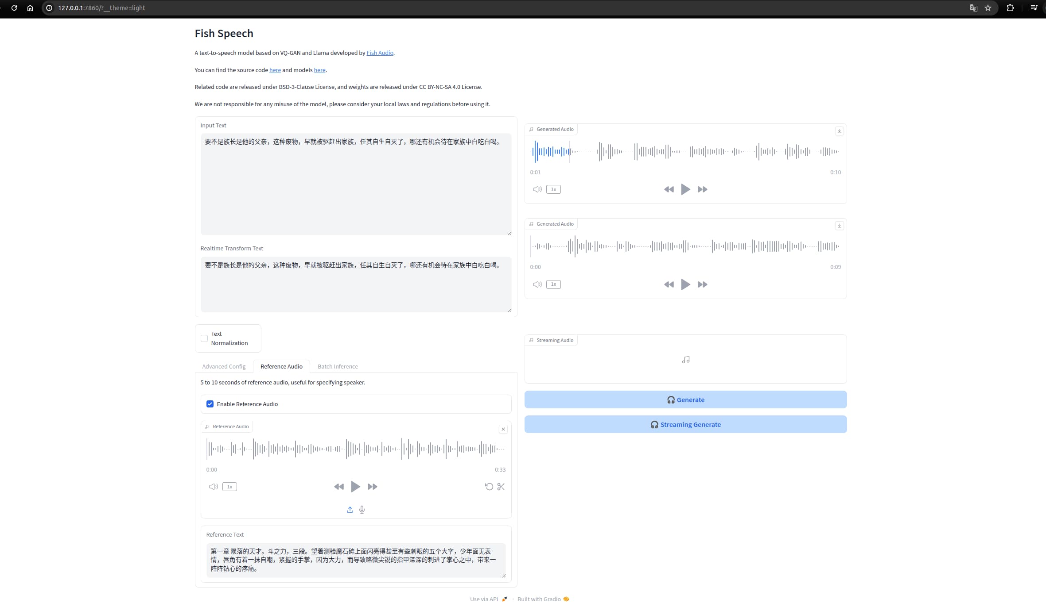Click the download icon for Generated Audio
Screen dimensions: 1046x603
(x=839, y=131)
